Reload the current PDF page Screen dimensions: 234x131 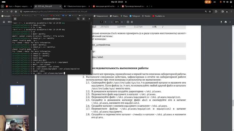pyautogui.click(x=11, y=11)
